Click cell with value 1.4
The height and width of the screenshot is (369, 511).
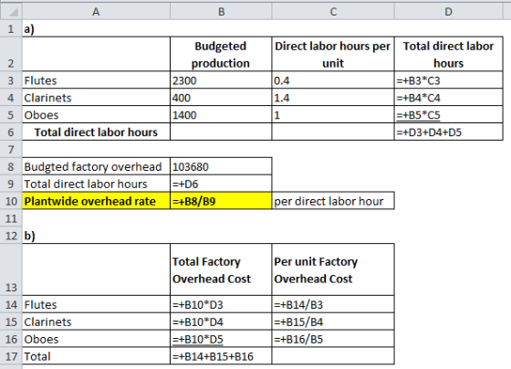(333, 98)
